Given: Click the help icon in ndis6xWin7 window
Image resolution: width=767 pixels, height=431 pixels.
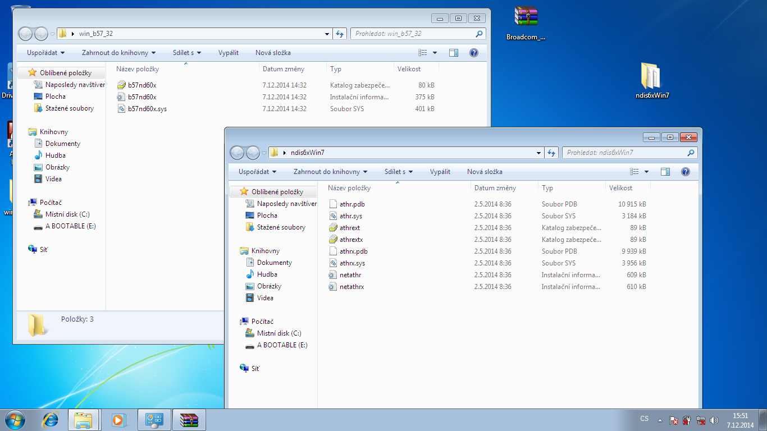Looking at the screenshot, I should [685, 172].
